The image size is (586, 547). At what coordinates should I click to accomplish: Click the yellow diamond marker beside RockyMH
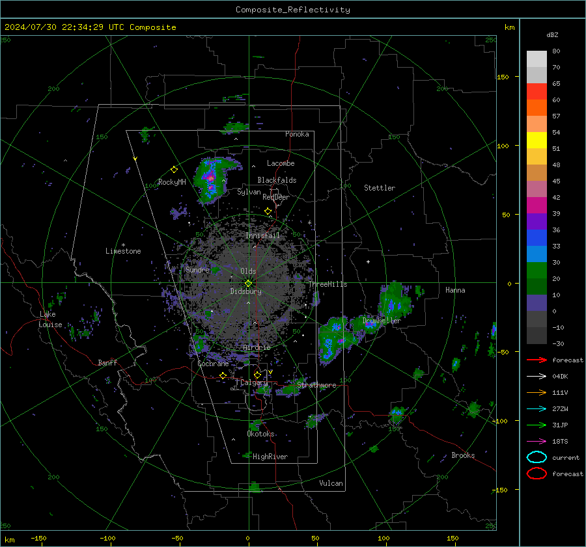point(174,170)
